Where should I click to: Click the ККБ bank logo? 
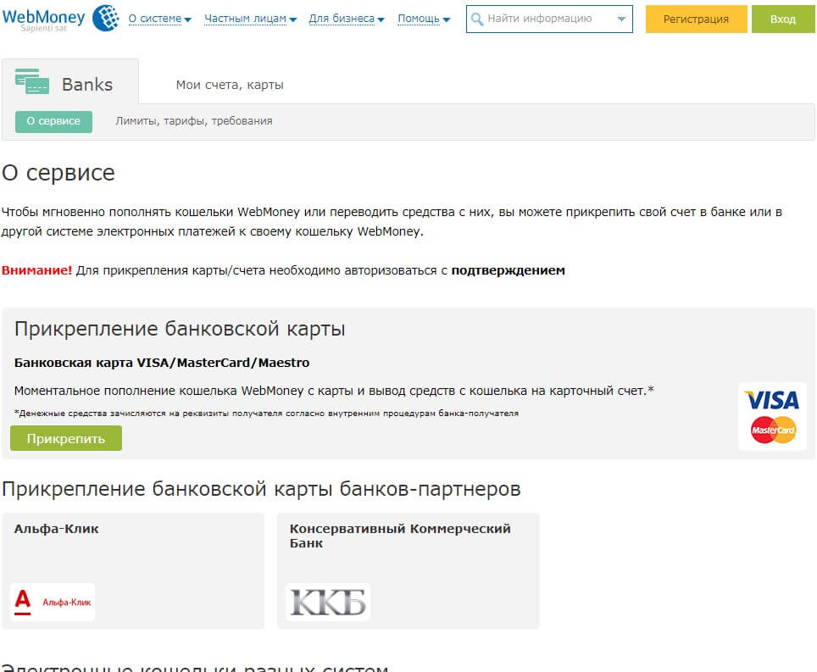[x=328, y=602]
